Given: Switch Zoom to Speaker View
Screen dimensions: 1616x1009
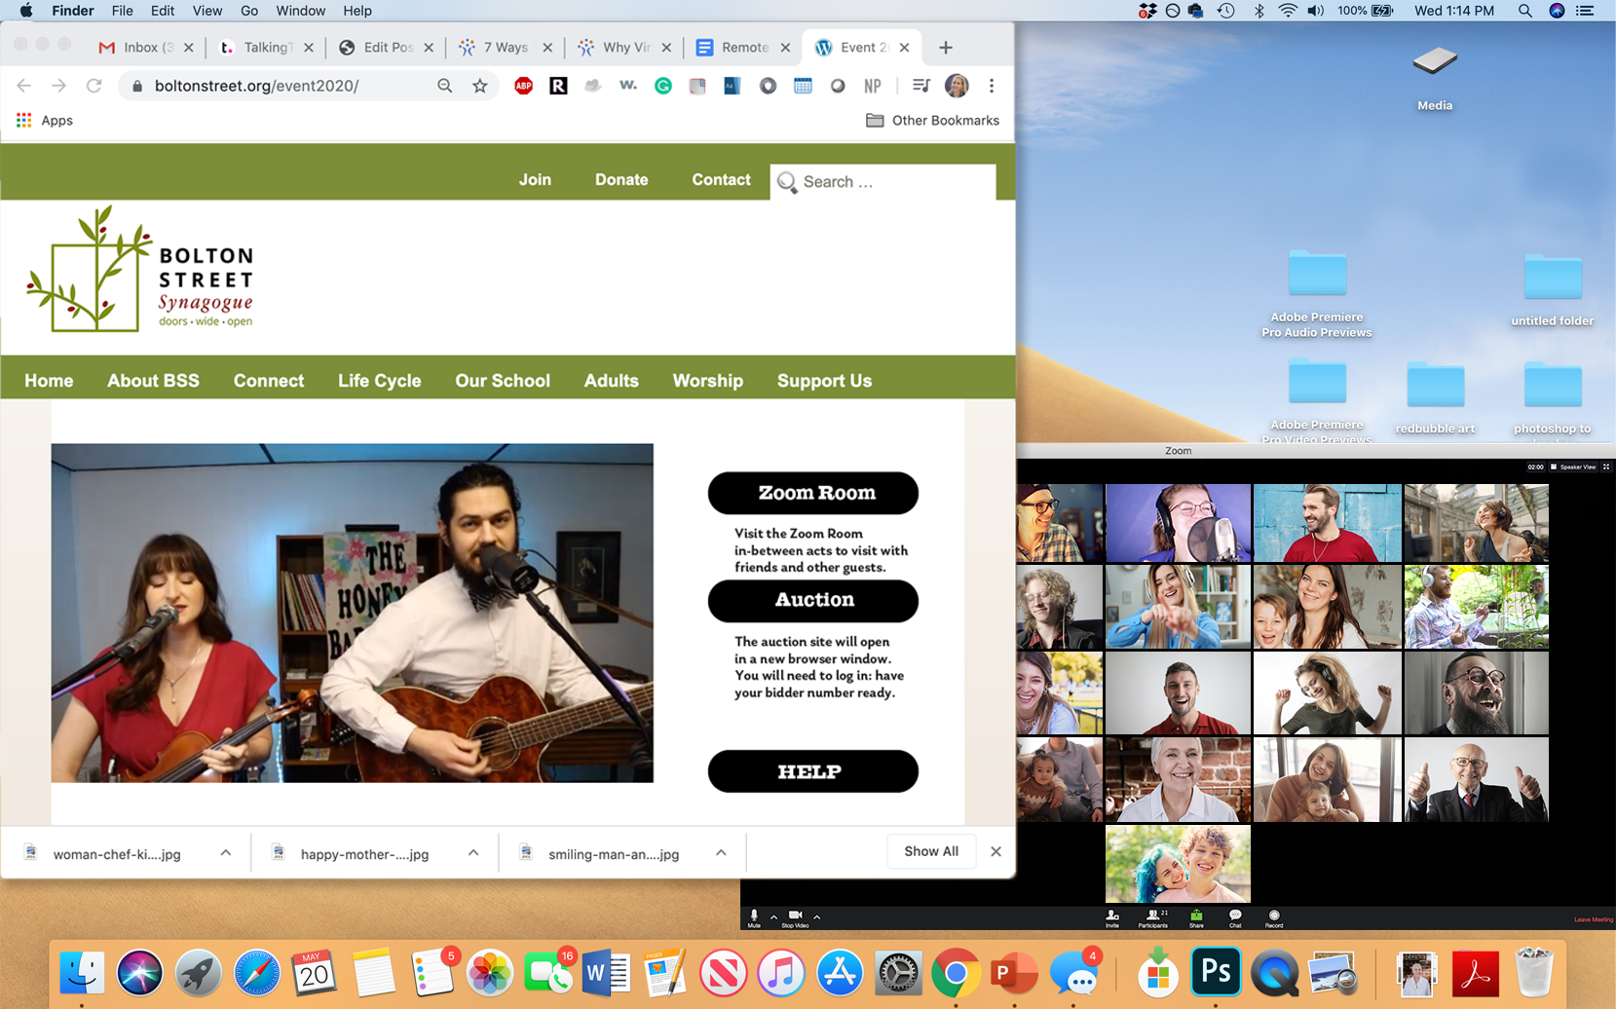Looking at the screenshot, I should [1573, 467].
